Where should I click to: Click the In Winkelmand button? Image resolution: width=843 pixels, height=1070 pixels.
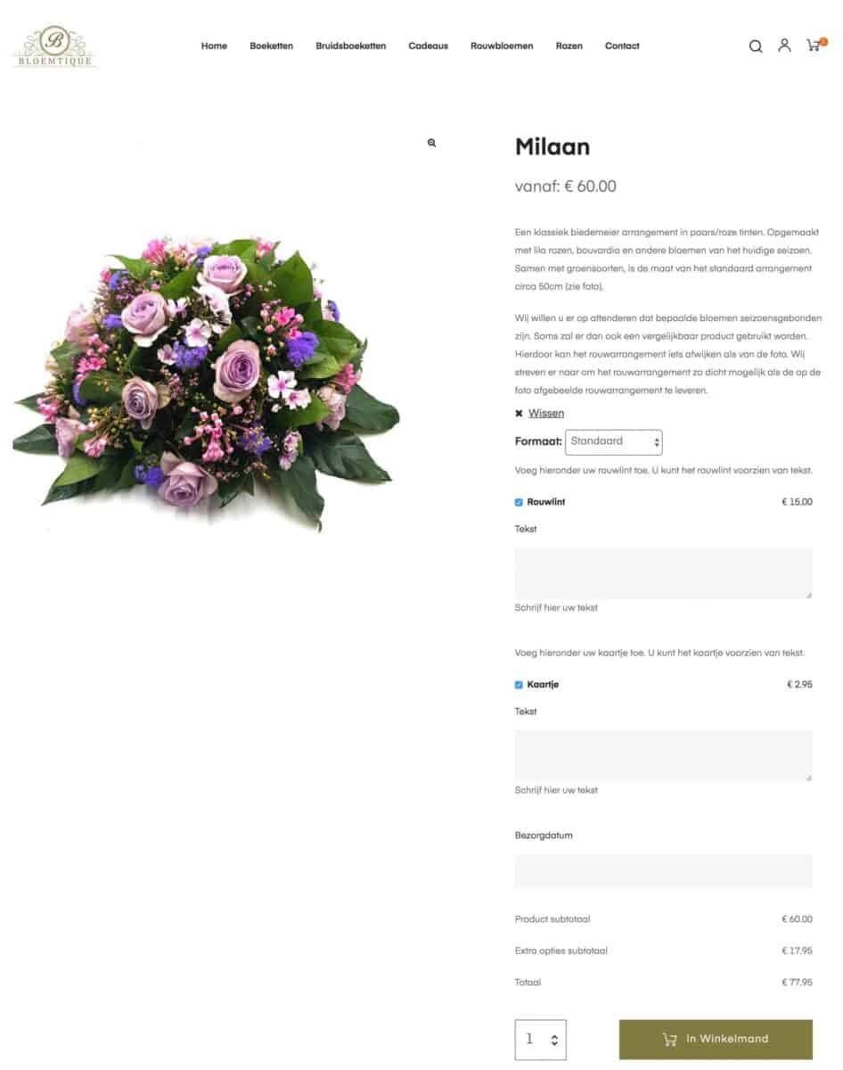click(x=716, y=1040)
